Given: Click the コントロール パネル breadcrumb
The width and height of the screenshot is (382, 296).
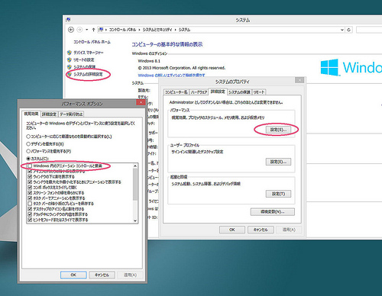Looking at the screenshot, I should pos(122,30).
